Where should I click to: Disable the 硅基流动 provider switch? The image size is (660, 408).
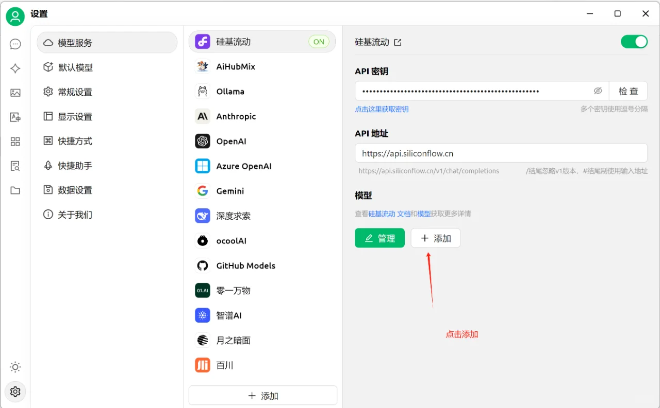tap(634, 42)
